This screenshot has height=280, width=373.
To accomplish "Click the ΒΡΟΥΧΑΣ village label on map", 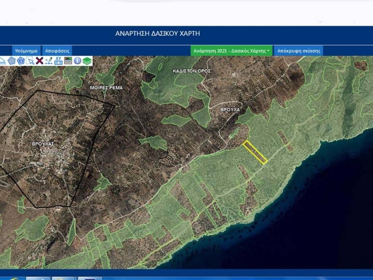I will point(43,144).
